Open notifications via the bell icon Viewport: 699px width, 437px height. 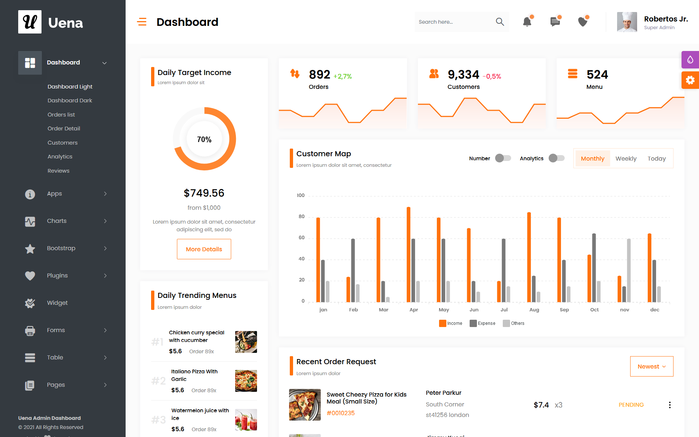point(527,22)
